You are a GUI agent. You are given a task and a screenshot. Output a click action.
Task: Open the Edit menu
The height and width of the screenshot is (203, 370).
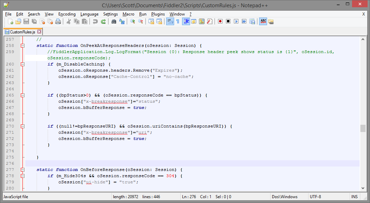click(x=20, y=14)
